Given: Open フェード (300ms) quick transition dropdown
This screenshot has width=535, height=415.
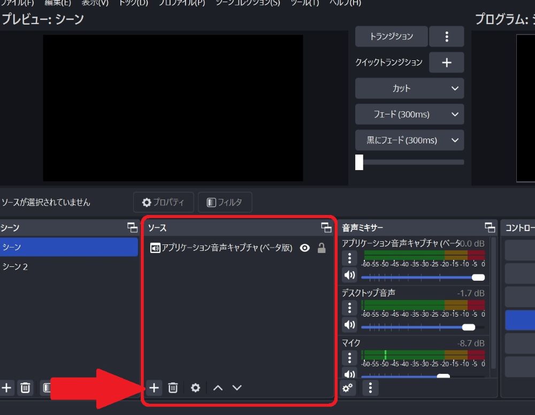Looking at the screenshot, I should click(x=409, y=114).
